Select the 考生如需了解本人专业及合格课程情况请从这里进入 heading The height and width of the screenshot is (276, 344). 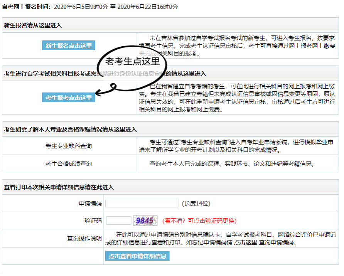71,130
